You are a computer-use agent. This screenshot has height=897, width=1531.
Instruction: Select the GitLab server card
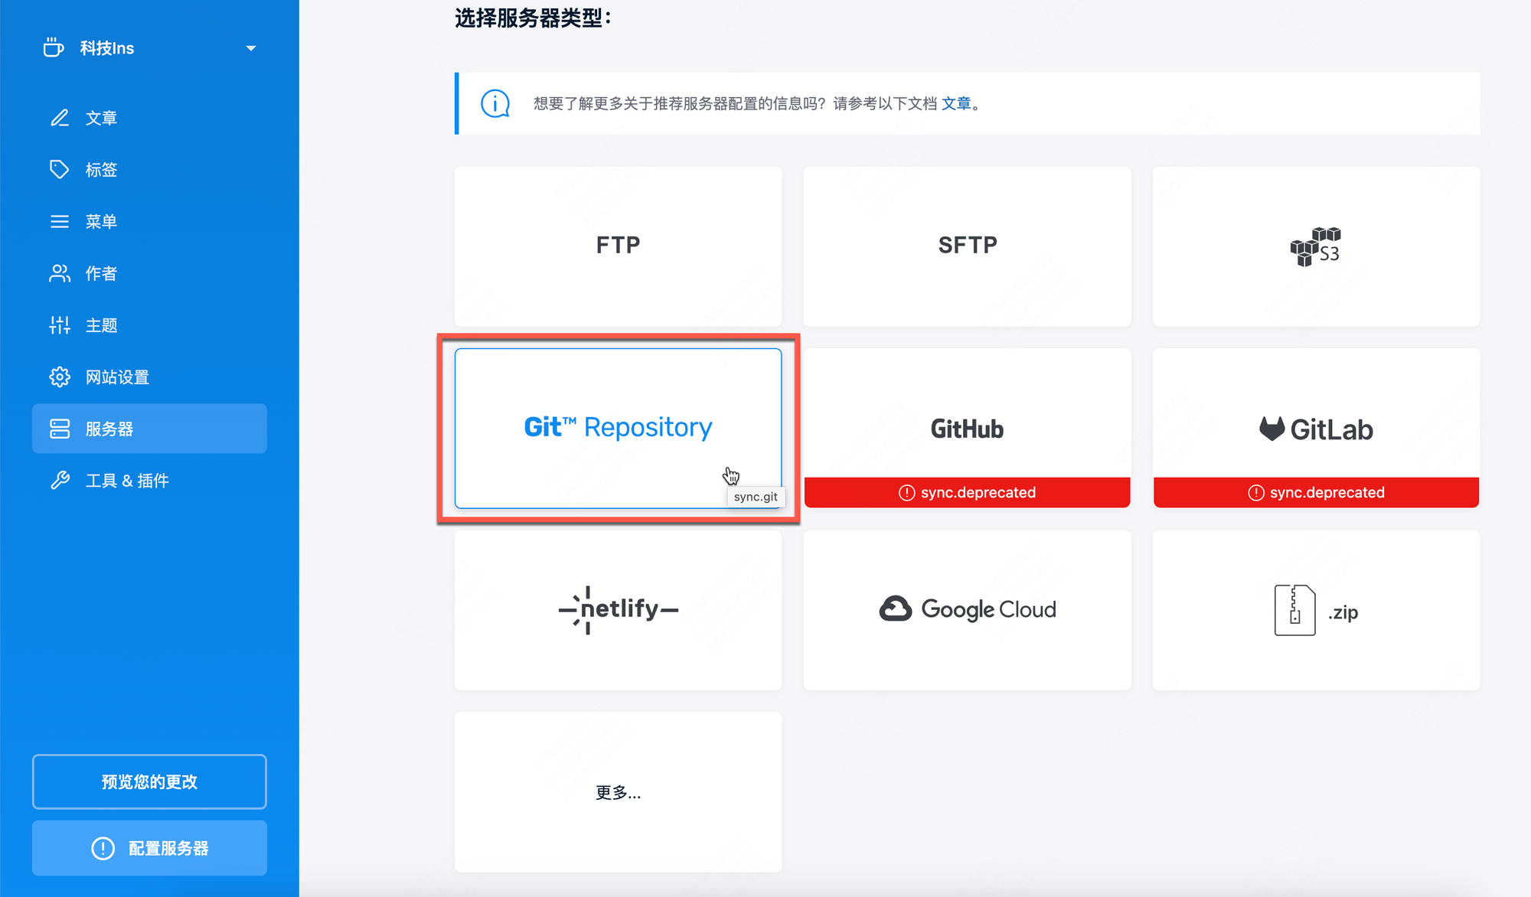coord(1316,428)
